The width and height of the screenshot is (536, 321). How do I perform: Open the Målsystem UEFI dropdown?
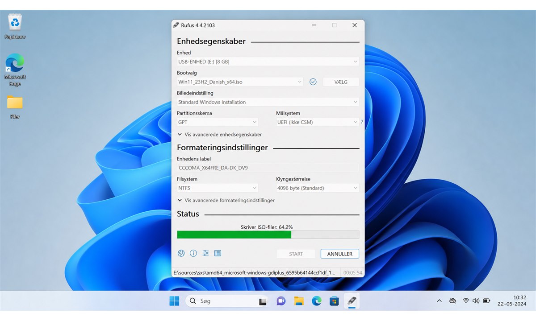(318, 122)
